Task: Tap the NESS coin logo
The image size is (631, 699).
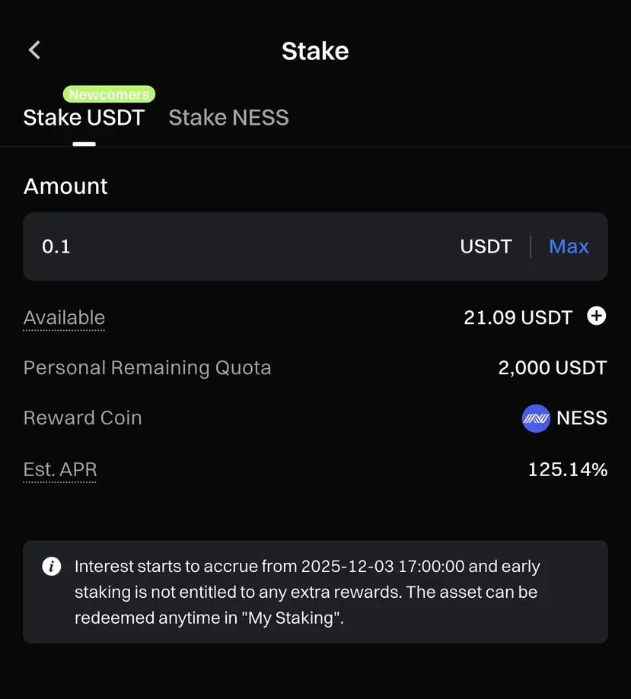Action: pyautogui.click(x=536, y=418)
